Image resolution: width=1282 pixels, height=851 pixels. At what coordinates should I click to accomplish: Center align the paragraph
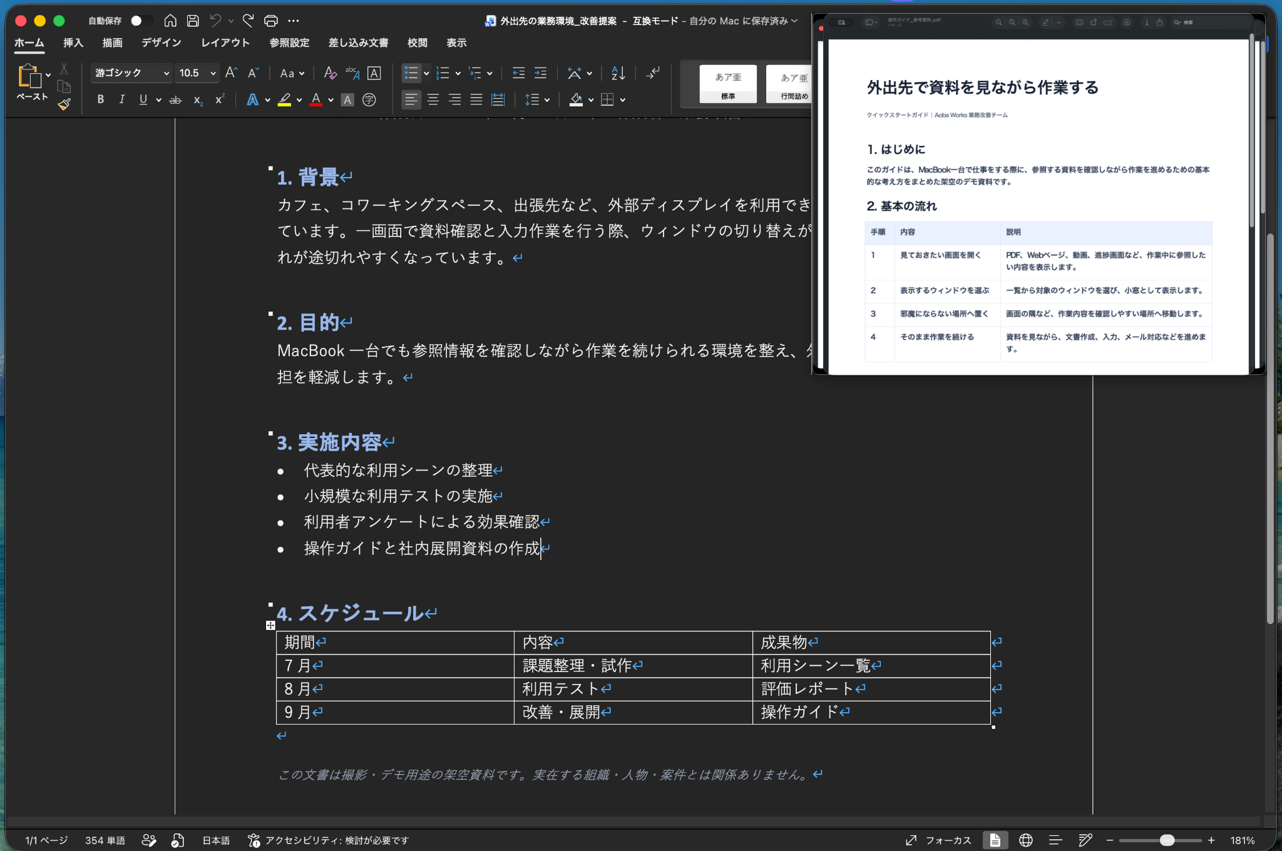(433, 99)
